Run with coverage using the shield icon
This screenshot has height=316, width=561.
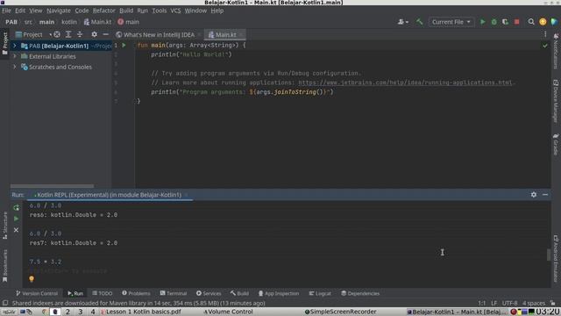[x=505, y=22]
